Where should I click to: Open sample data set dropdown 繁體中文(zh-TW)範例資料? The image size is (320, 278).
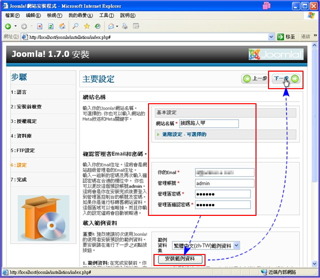(206, 245)
